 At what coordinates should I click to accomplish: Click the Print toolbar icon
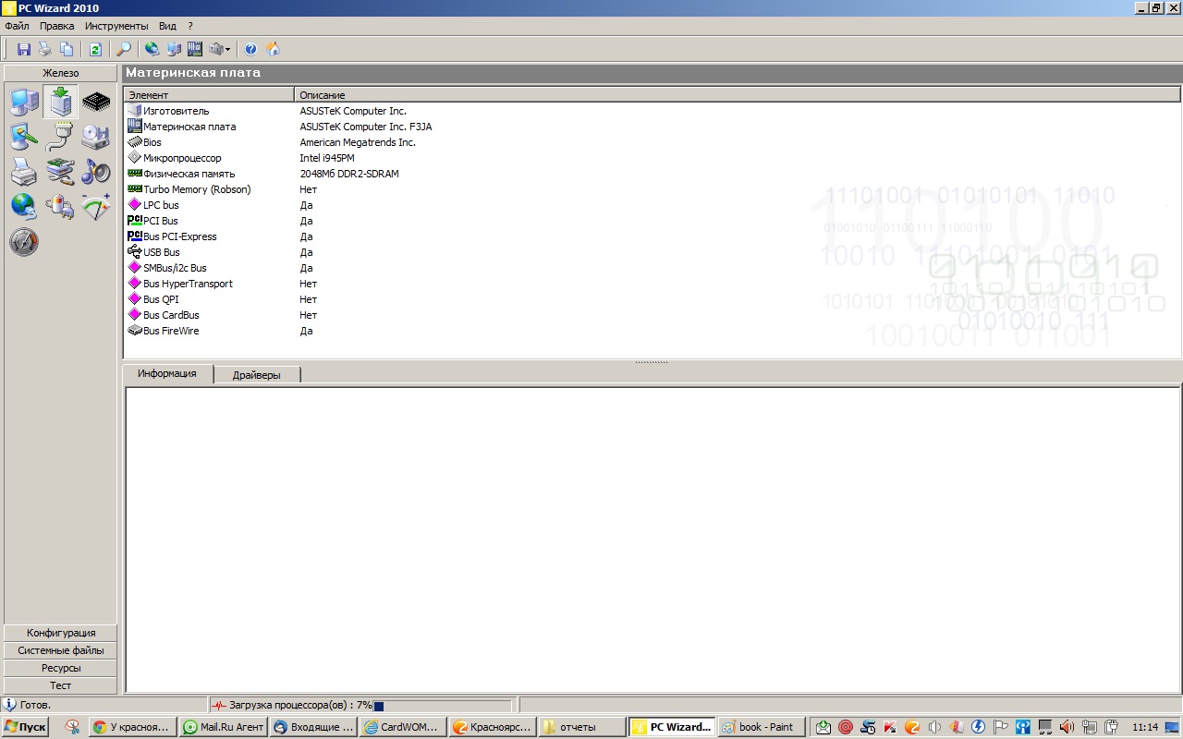point(45,49)
